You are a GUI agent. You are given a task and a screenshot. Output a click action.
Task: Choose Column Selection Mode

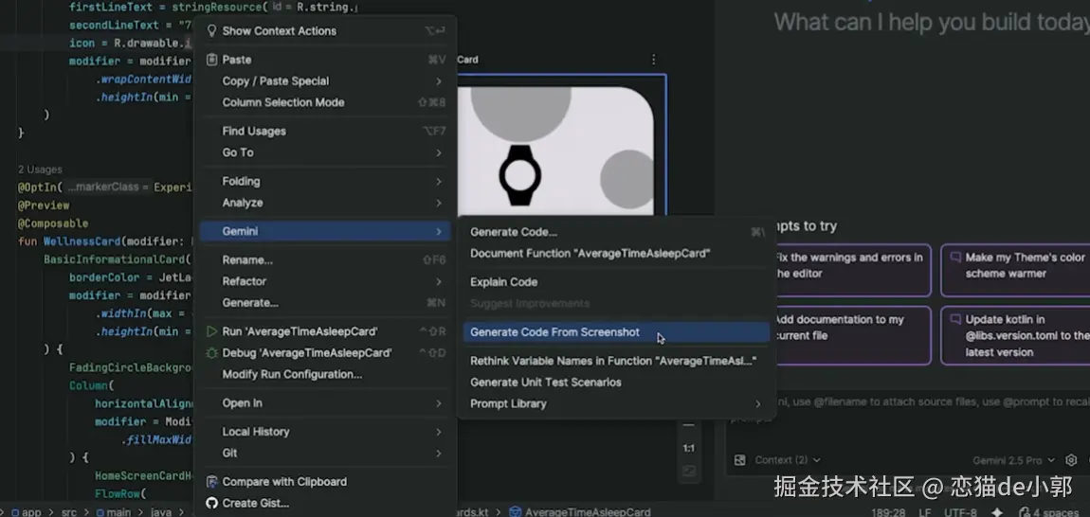point(325,103)
